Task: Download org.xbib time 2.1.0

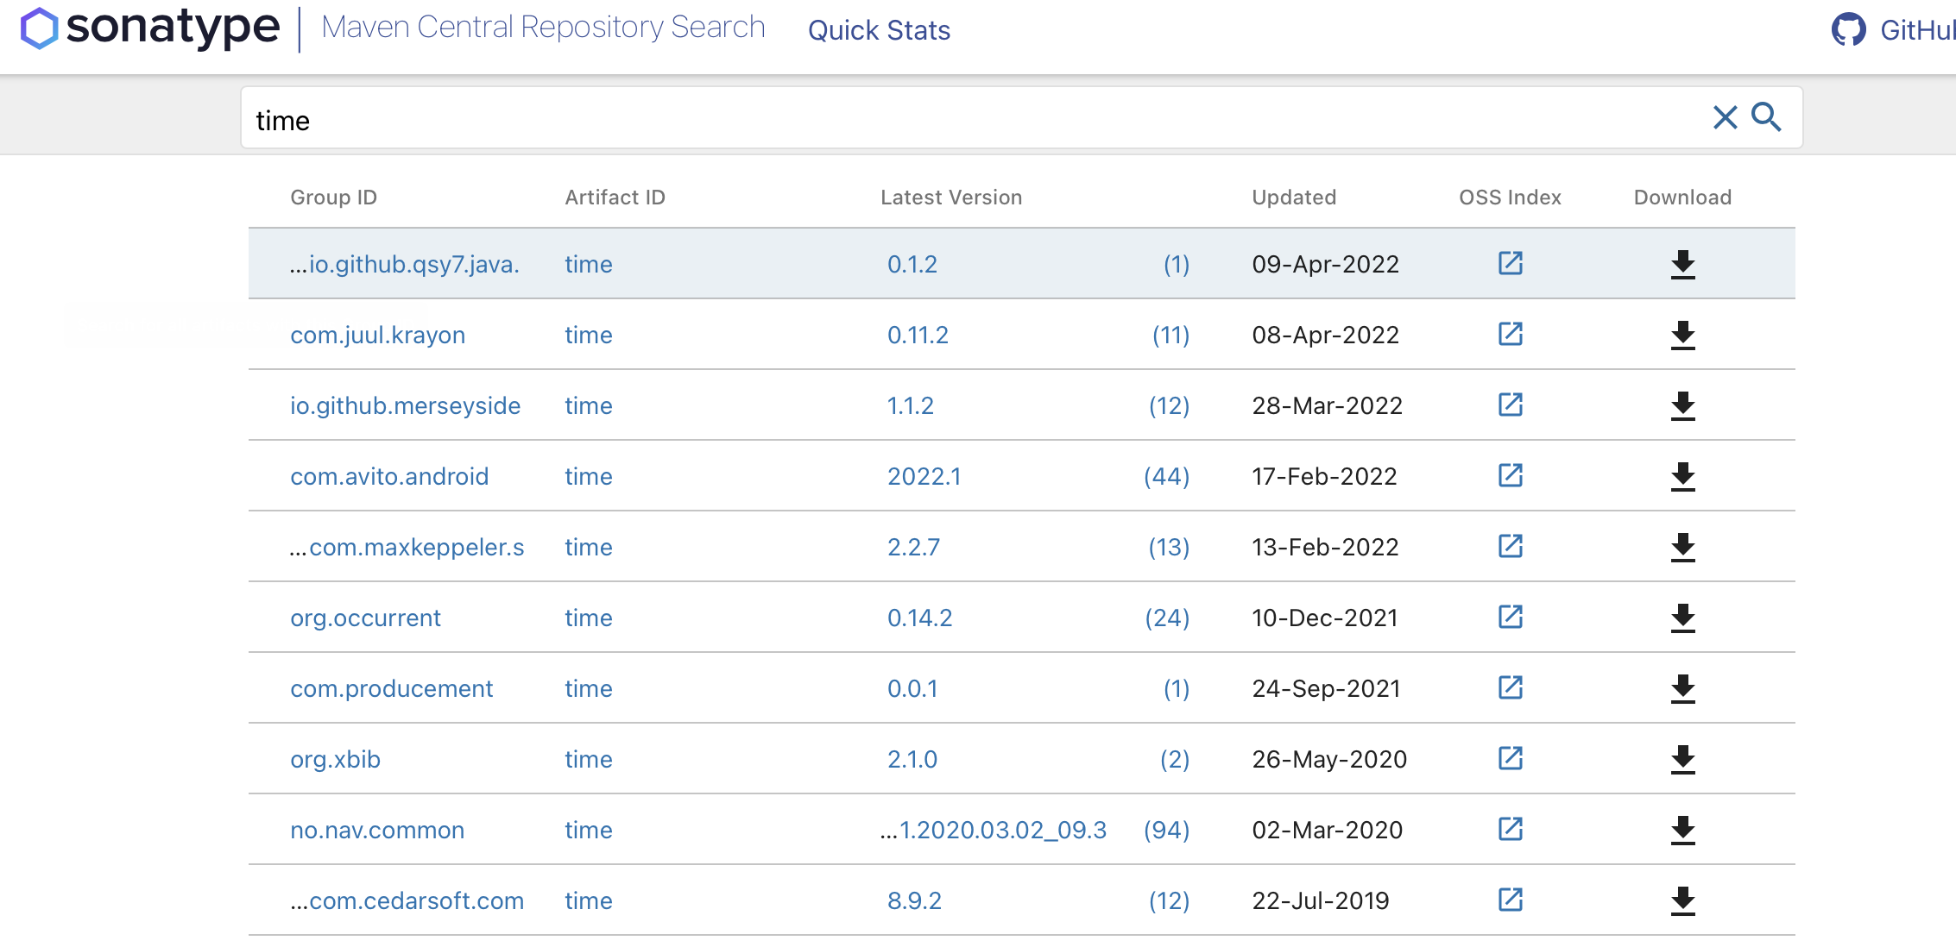Action: 1683,760
